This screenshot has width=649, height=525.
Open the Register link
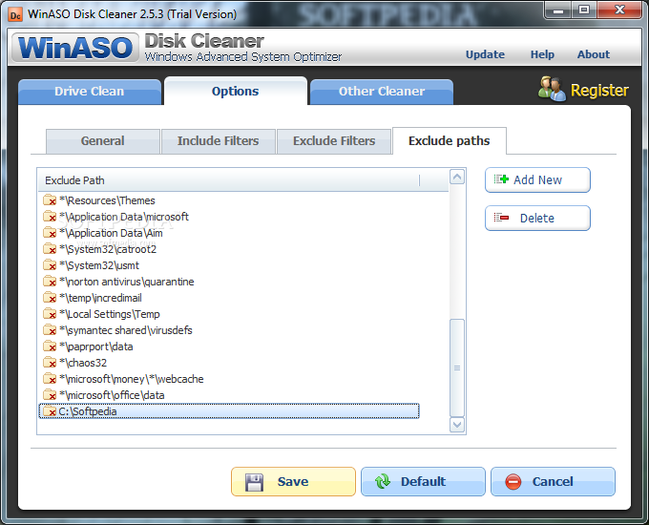pos(599,91)
